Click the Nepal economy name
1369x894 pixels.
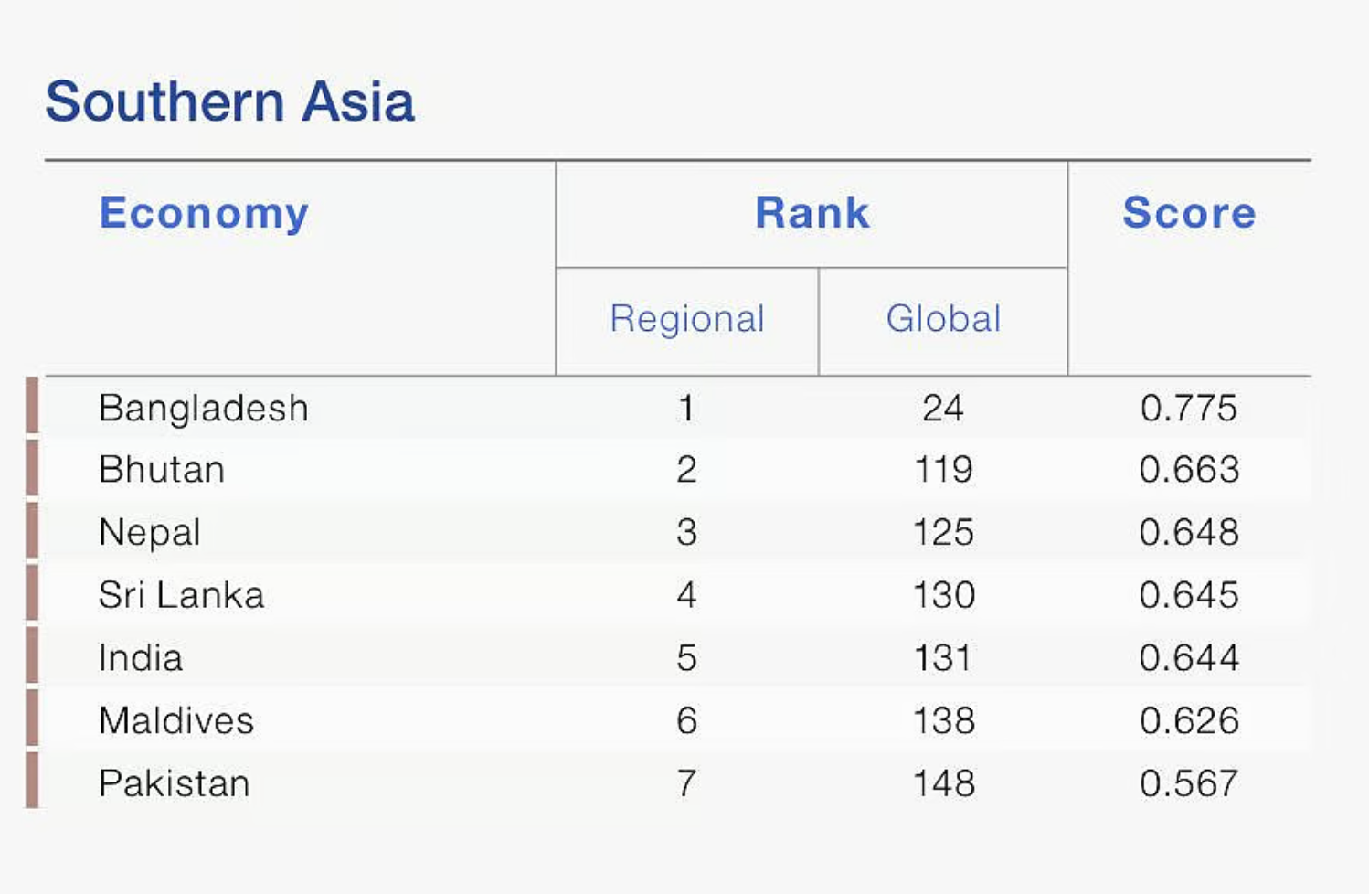tap(150, 533)
